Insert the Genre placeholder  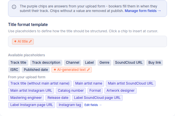pos(104,63)
